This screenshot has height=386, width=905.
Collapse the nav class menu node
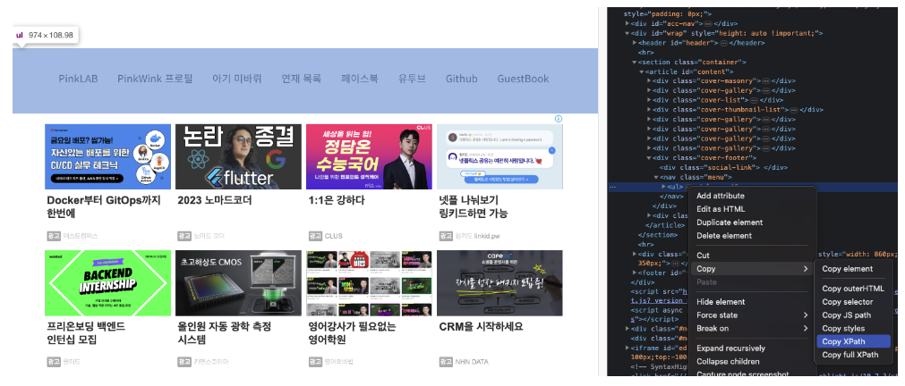click(656, 177)
